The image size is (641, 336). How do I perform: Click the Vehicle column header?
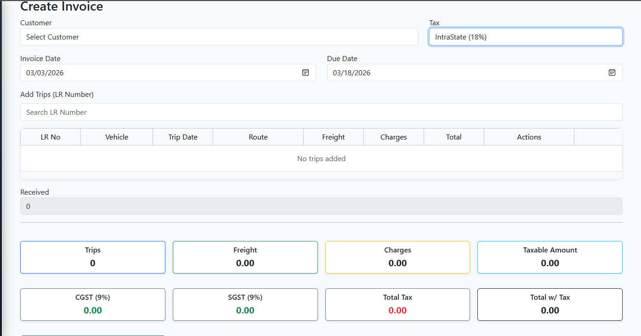point(117,137)
